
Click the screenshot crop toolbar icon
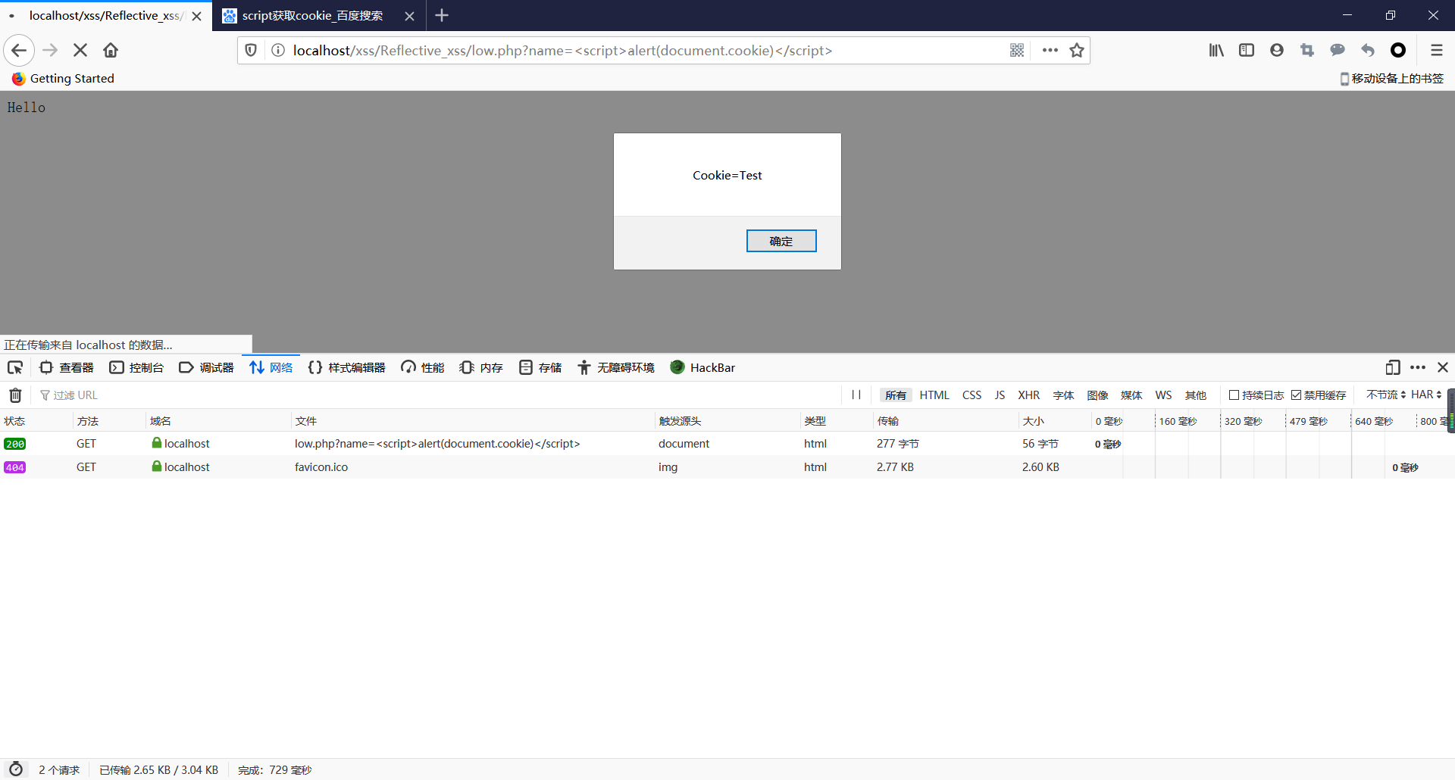(1307, 51)
